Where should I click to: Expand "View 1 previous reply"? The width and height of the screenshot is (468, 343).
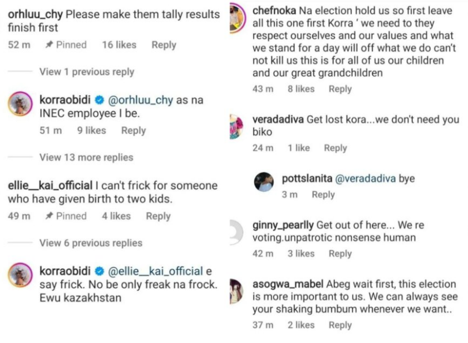pyautogui.click(x=86, y=72)
